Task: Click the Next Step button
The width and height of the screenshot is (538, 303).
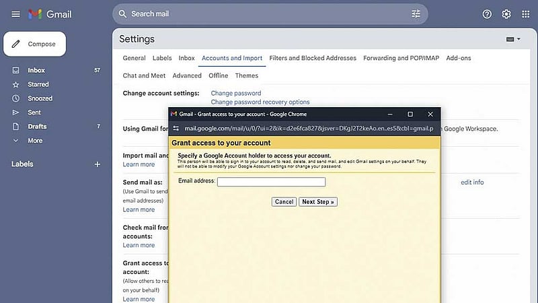Action: coord(318,201)
